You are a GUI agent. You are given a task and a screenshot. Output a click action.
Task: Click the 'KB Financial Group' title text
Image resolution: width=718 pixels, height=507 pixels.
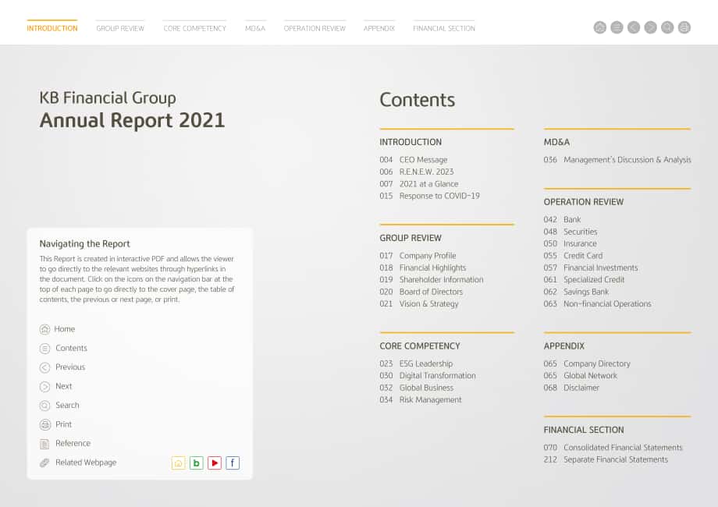click(x=108, y=98)
